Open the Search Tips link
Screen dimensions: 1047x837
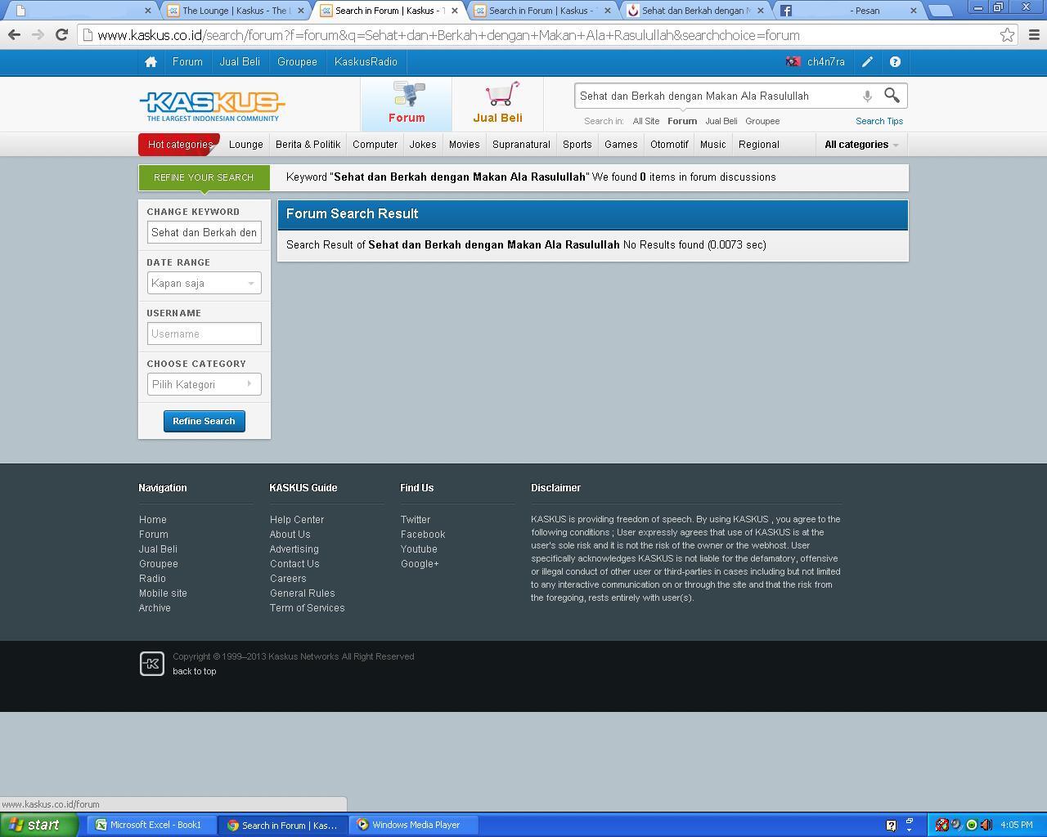click(x=879, y=121)
